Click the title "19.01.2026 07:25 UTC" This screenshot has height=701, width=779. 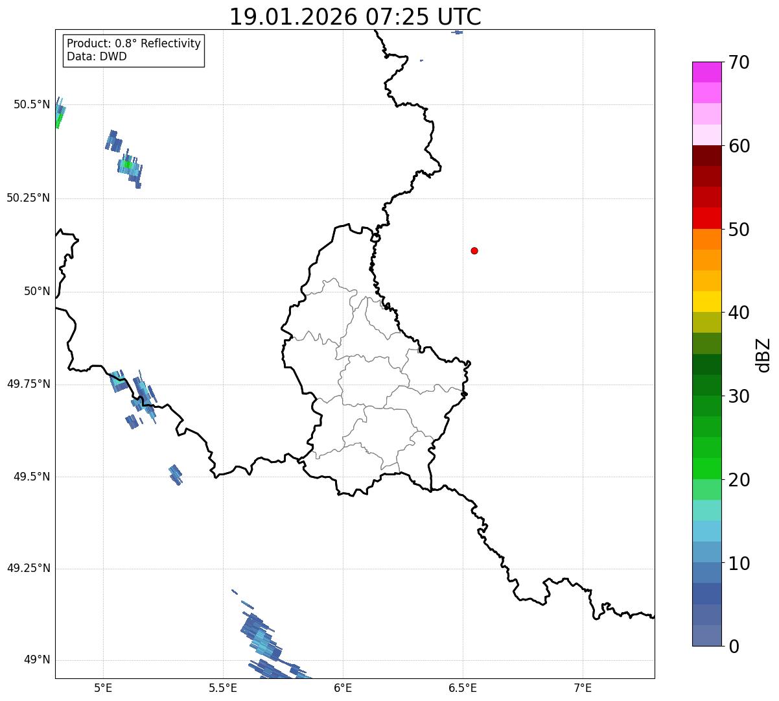click(355, 16)
